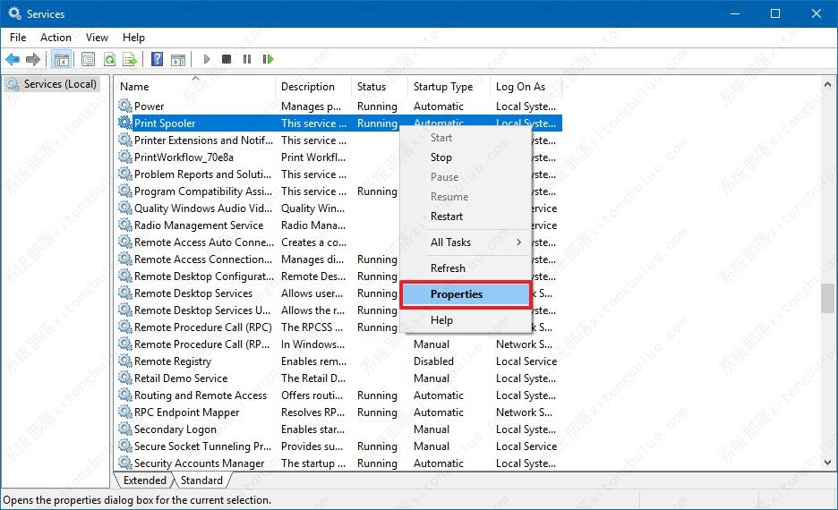Image resolution: width=838 pixels, height=510 pixels.
Task: Click the Pause Service toolbar icon
Action: point(247,59)
